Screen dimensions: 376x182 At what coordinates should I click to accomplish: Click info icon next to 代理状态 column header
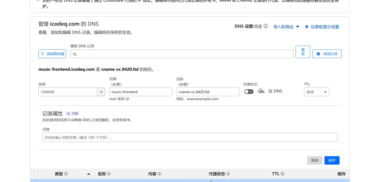[x=228, y=174]
